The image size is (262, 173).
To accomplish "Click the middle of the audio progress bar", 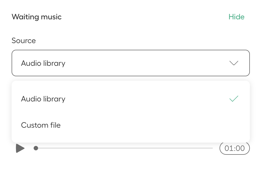I will click(124, 148).
